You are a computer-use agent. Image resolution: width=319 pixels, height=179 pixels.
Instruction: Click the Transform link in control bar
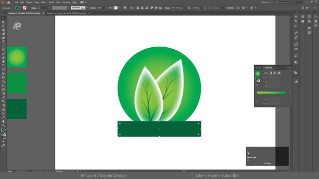click(230, 8)
